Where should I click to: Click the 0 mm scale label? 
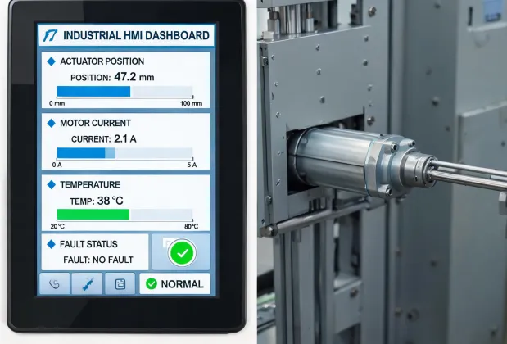point(57,103)
